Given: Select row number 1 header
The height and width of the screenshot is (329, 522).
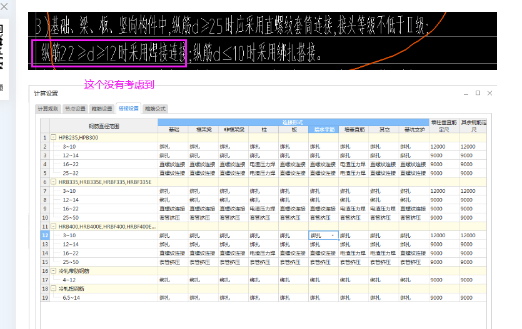Looking at the screenshot, I should coord(45,137).
